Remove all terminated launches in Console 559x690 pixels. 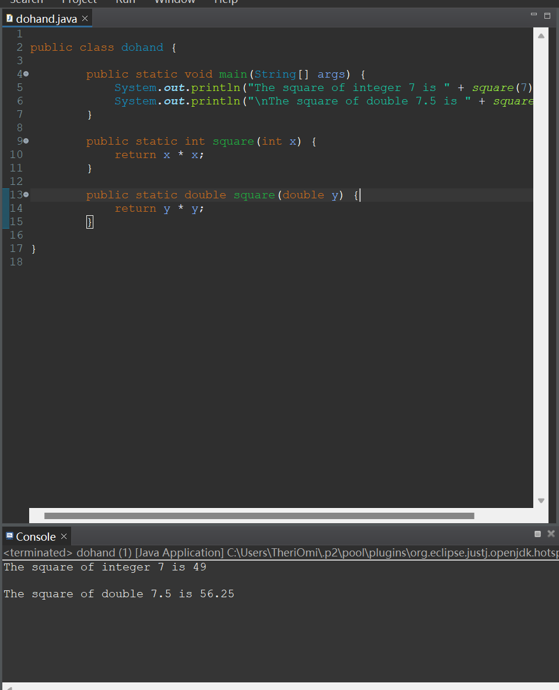coord(551,534)
